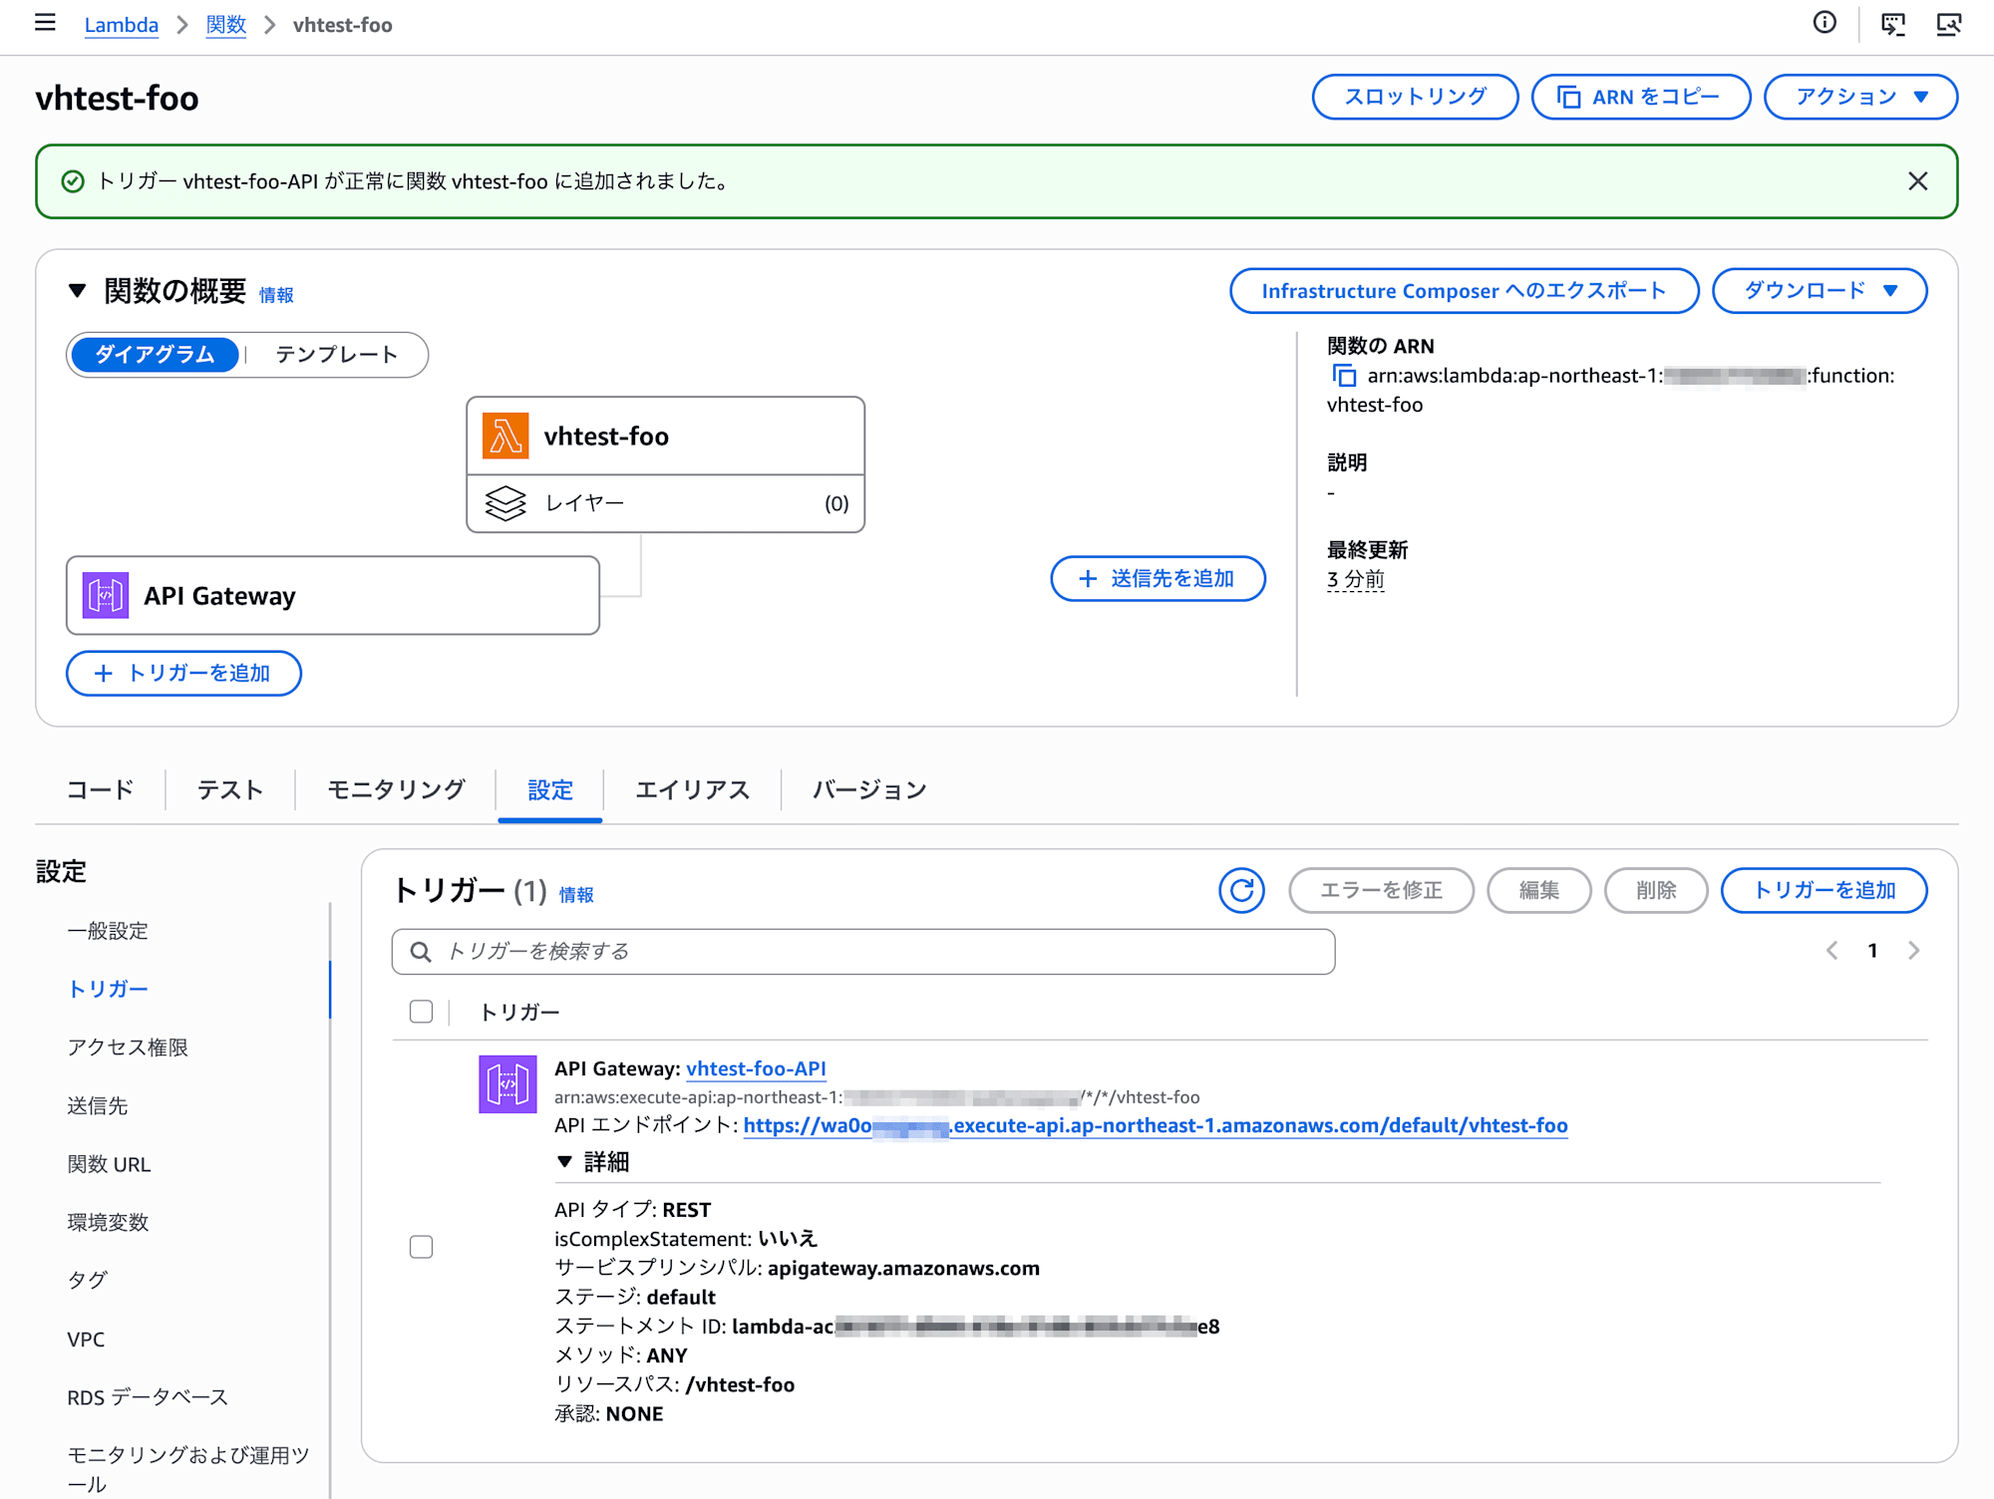1994x1499 pixels.
Task: Click the 3 分前 last-updated timestamp
Action: click(1356, 579)
